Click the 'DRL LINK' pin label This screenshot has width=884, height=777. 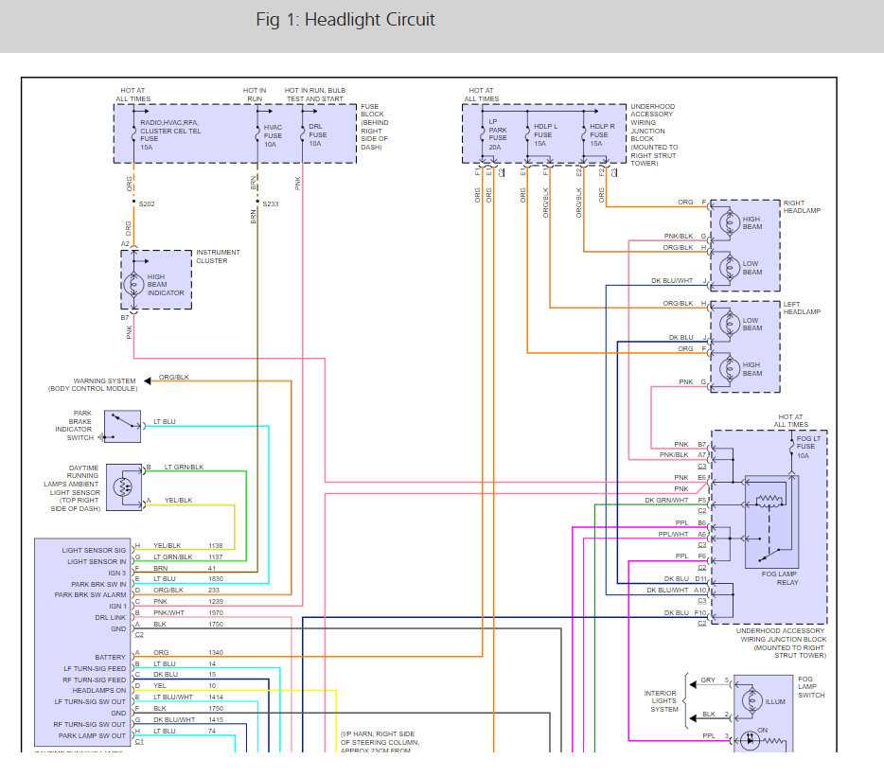(111, 617)
